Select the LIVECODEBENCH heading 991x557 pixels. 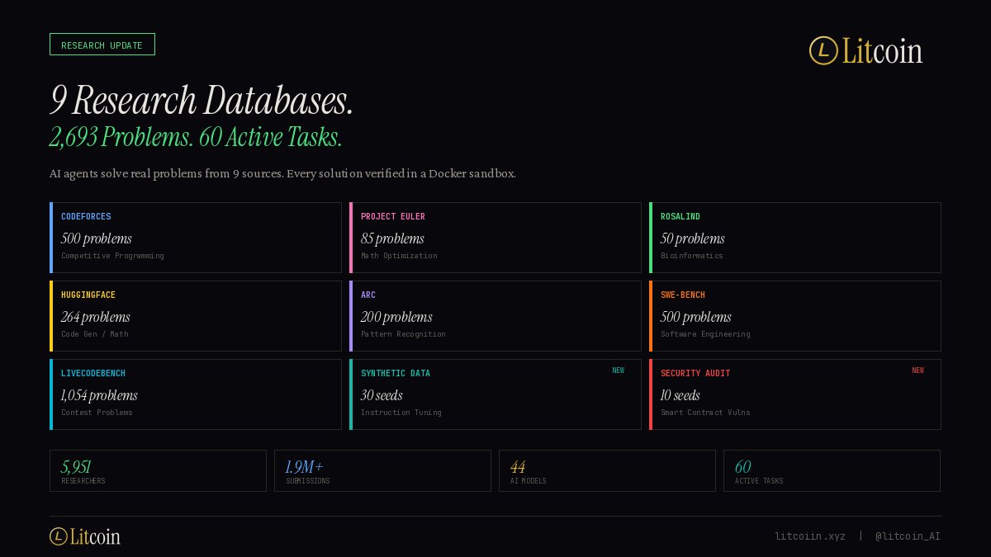pos(93,373)
